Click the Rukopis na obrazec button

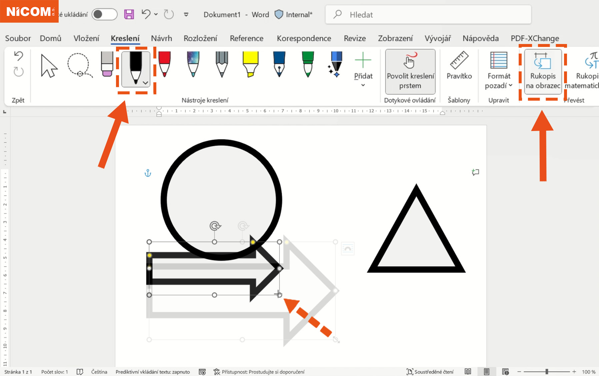pyautogui.click(x=543, y=71)
